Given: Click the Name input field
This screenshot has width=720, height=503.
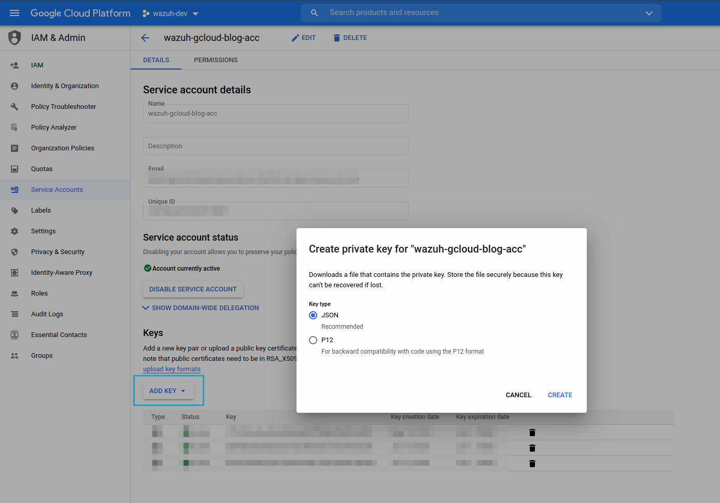Looking at the screenshot, I should [x=276, y=114].
